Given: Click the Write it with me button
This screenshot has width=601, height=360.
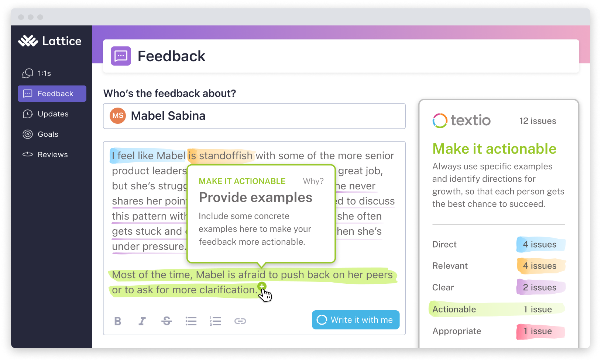Looking at the screenshot, I should click(355, 320).
